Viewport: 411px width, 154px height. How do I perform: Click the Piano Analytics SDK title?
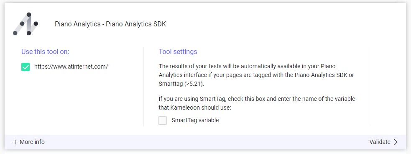(x=110, y=24)
